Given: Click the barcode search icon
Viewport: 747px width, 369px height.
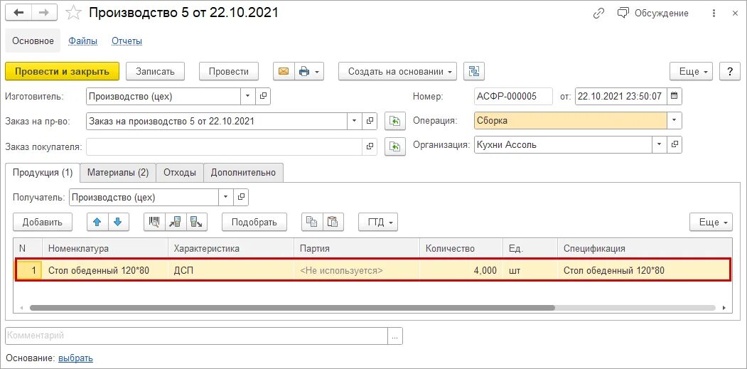Looking at the screenshot, I should [x=154, y=222].
